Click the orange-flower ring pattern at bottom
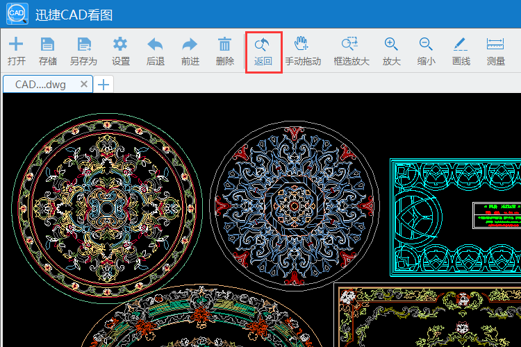 pos(201,316)
